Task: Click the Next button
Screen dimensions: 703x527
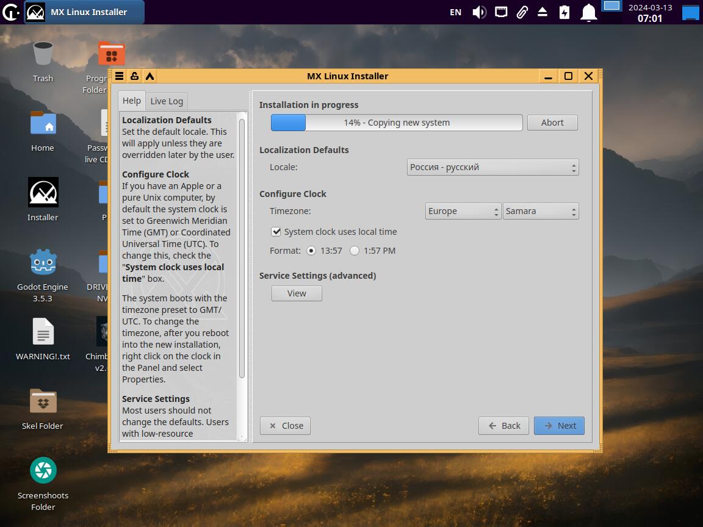Action: (x=559, y=426)
